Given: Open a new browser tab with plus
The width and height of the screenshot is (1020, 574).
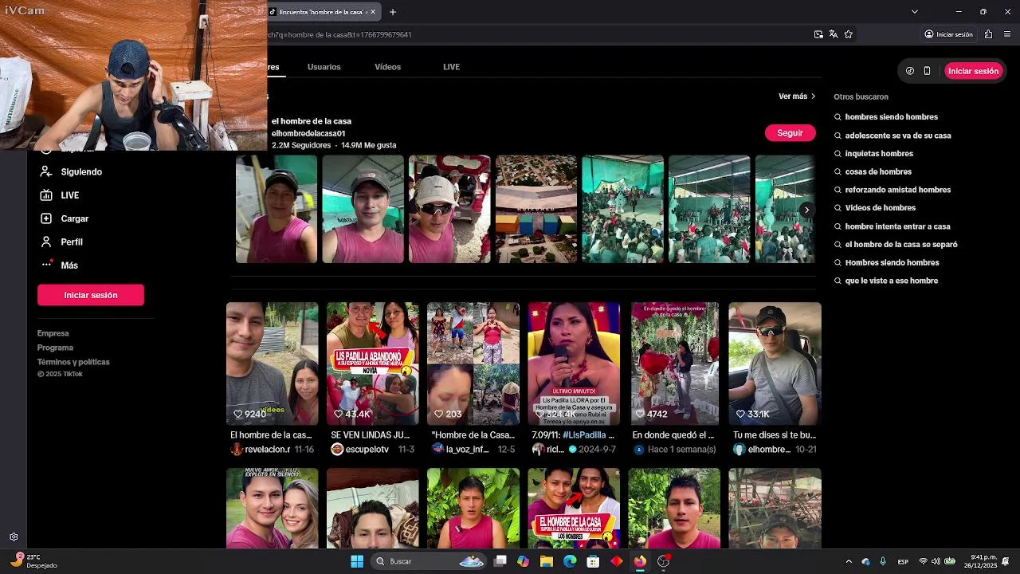Looking at the screenshot, I should point(393,12).
